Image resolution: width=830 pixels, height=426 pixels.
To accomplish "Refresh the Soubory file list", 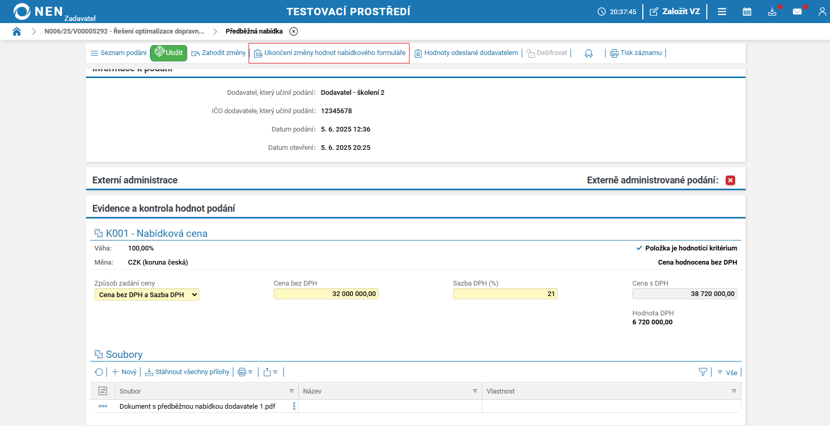I will pos(99,372).
